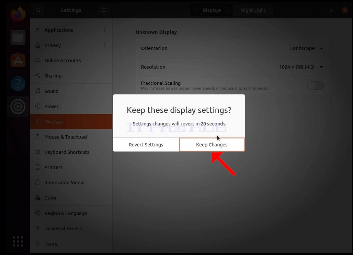Show Applications grid at dock bottom

pos(18,242)
